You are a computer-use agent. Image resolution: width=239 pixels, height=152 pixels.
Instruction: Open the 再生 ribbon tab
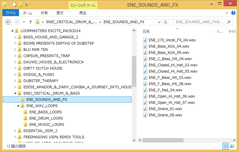coord(83,13)
